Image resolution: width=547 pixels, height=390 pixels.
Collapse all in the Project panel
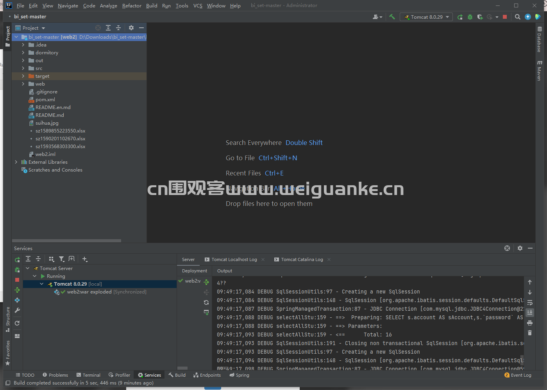(x=118, y=28)
